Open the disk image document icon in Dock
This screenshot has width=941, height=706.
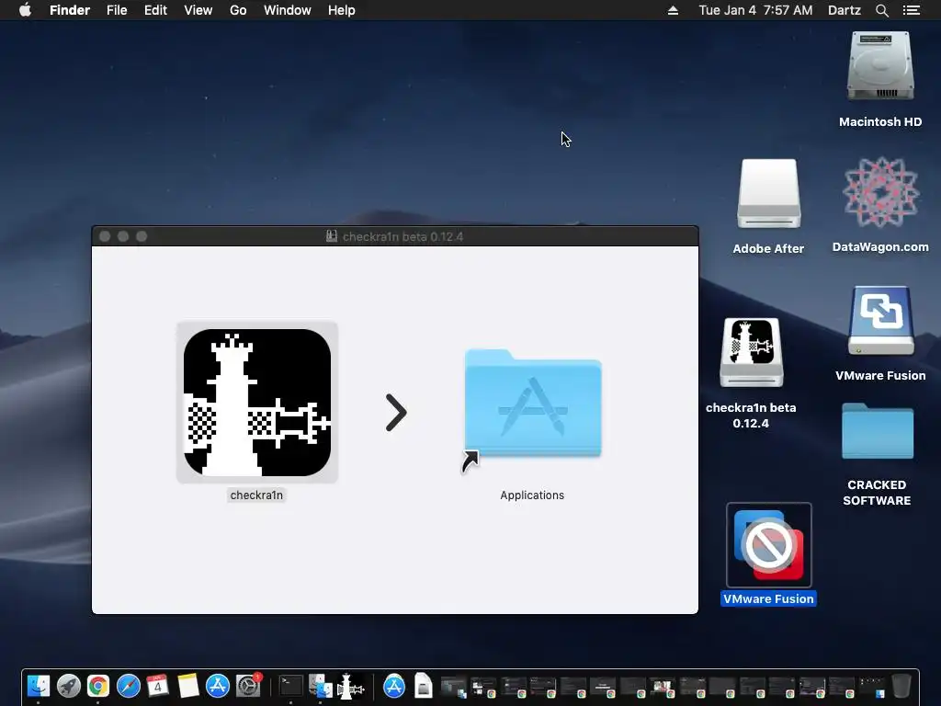(424, 686)
